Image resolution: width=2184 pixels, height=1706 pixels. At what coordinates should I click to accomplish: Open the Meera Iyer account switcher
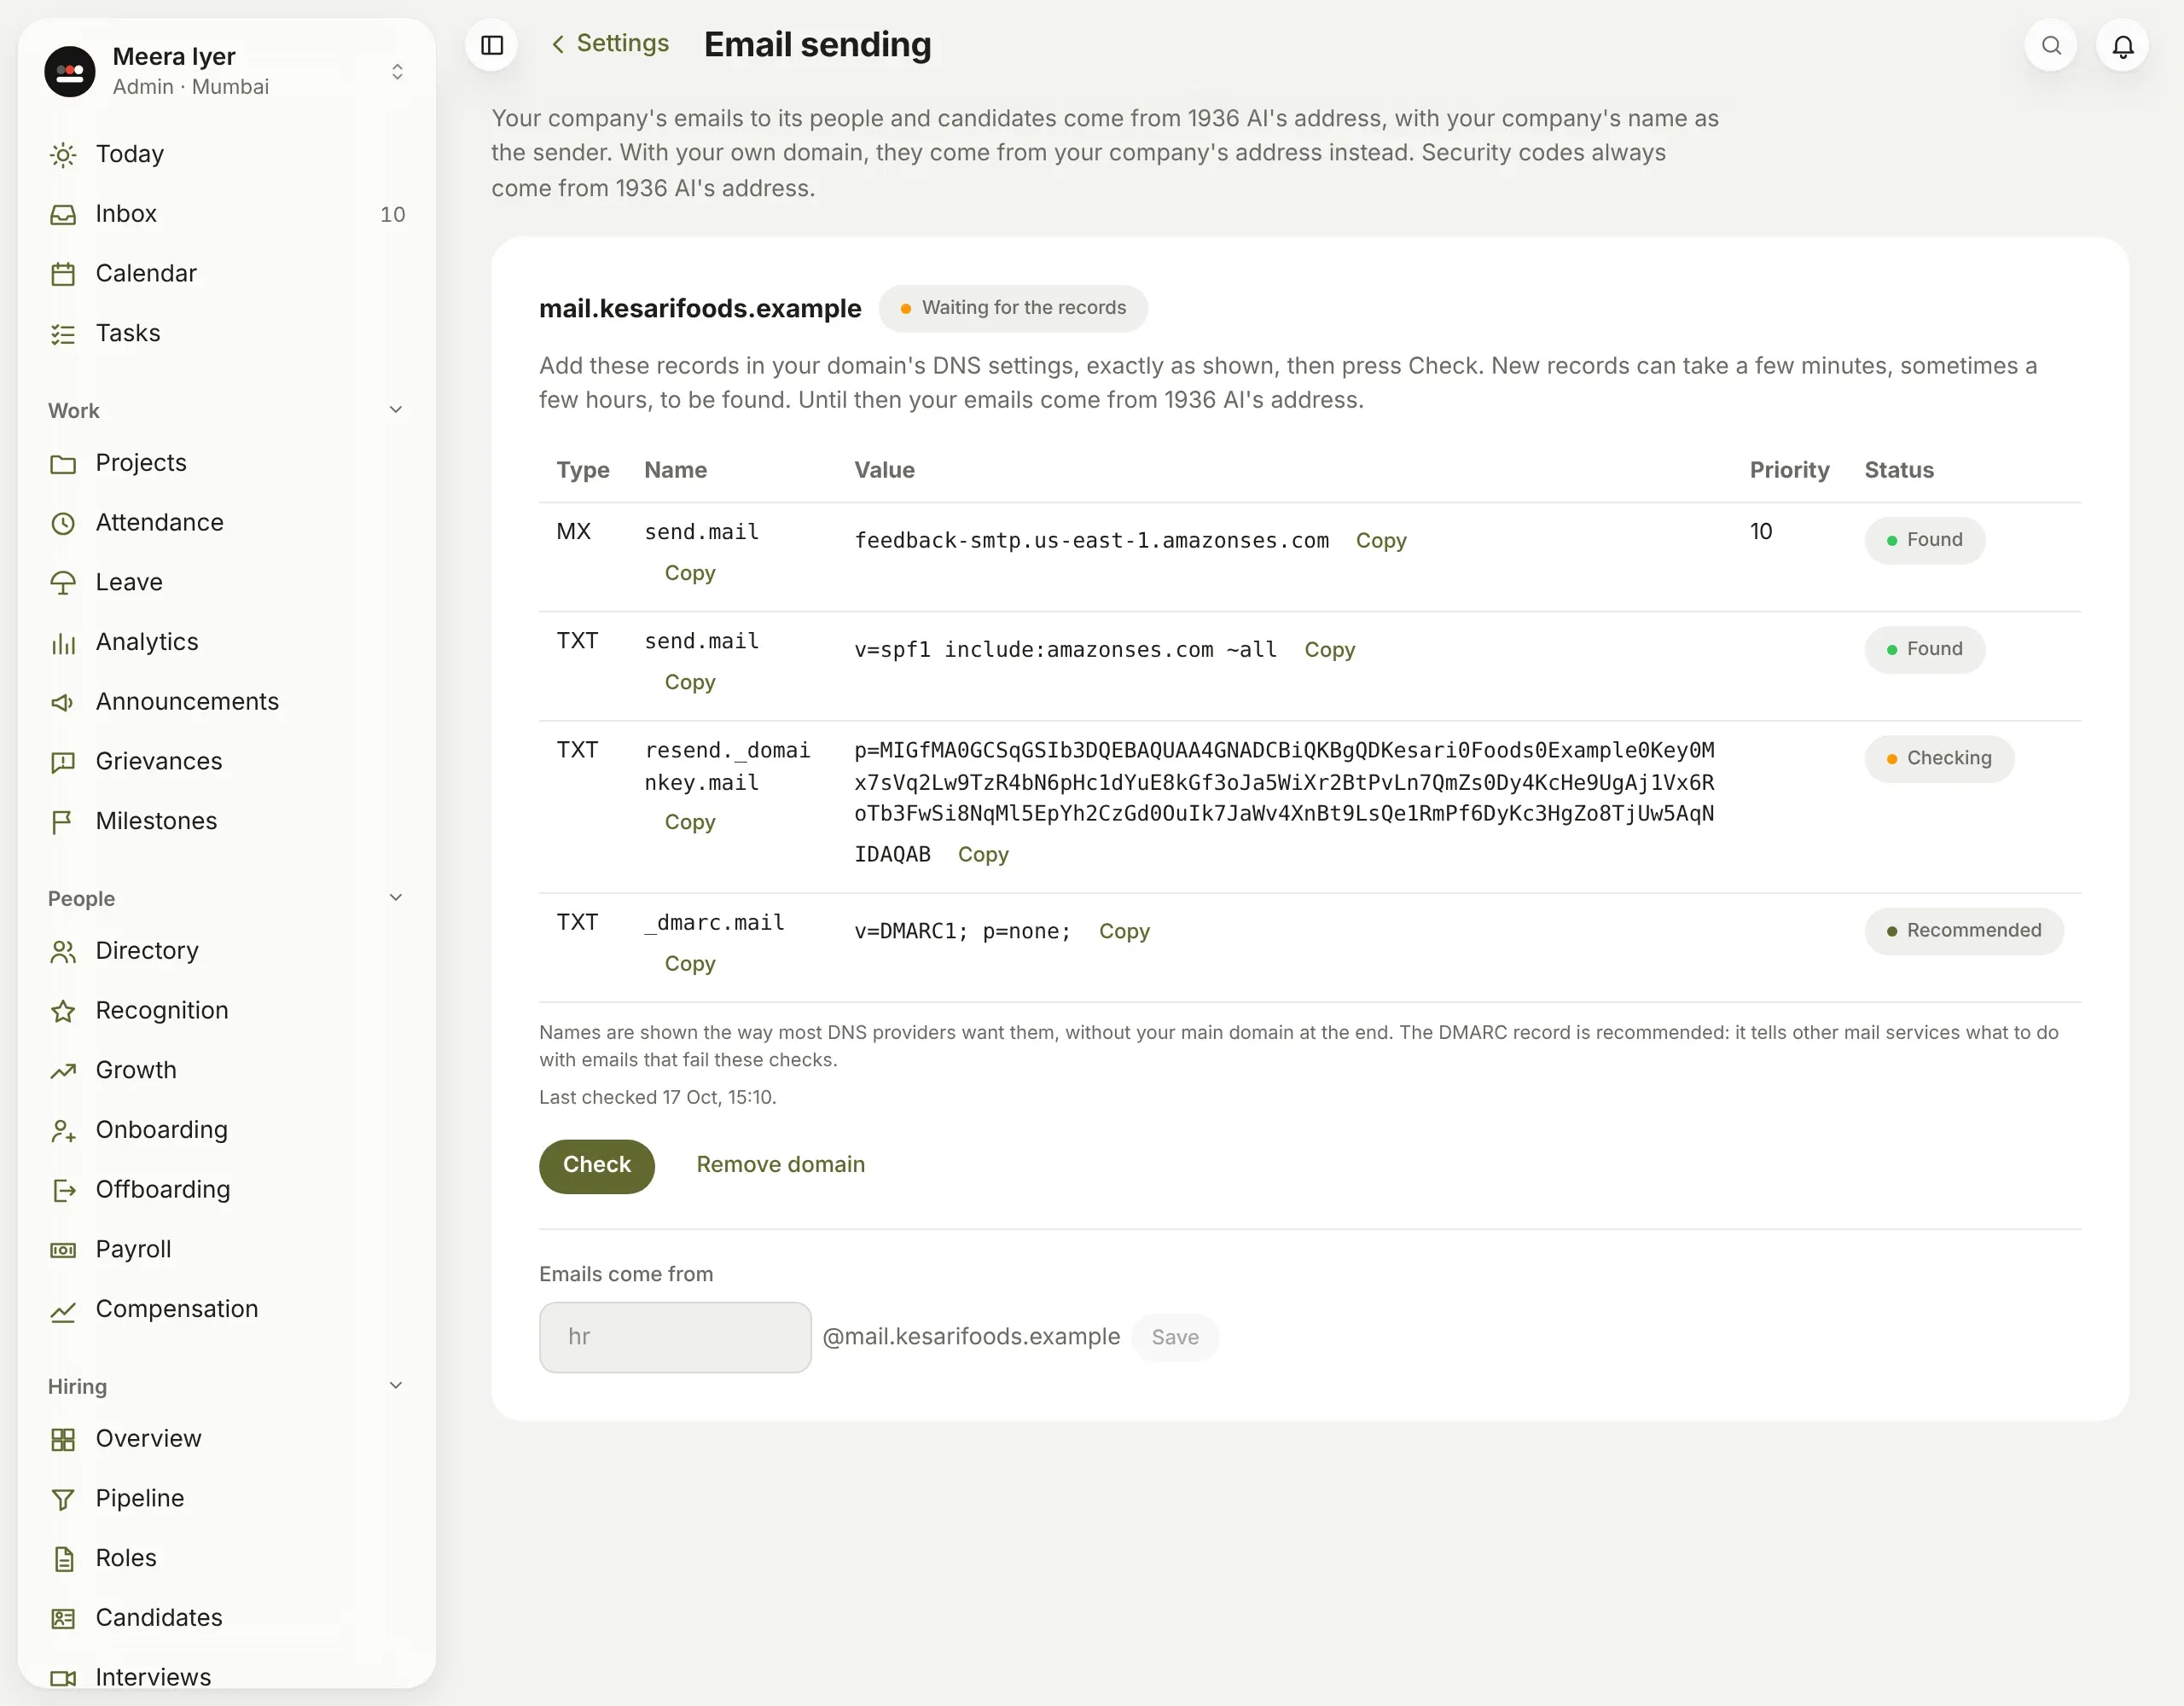pos(226,71)
